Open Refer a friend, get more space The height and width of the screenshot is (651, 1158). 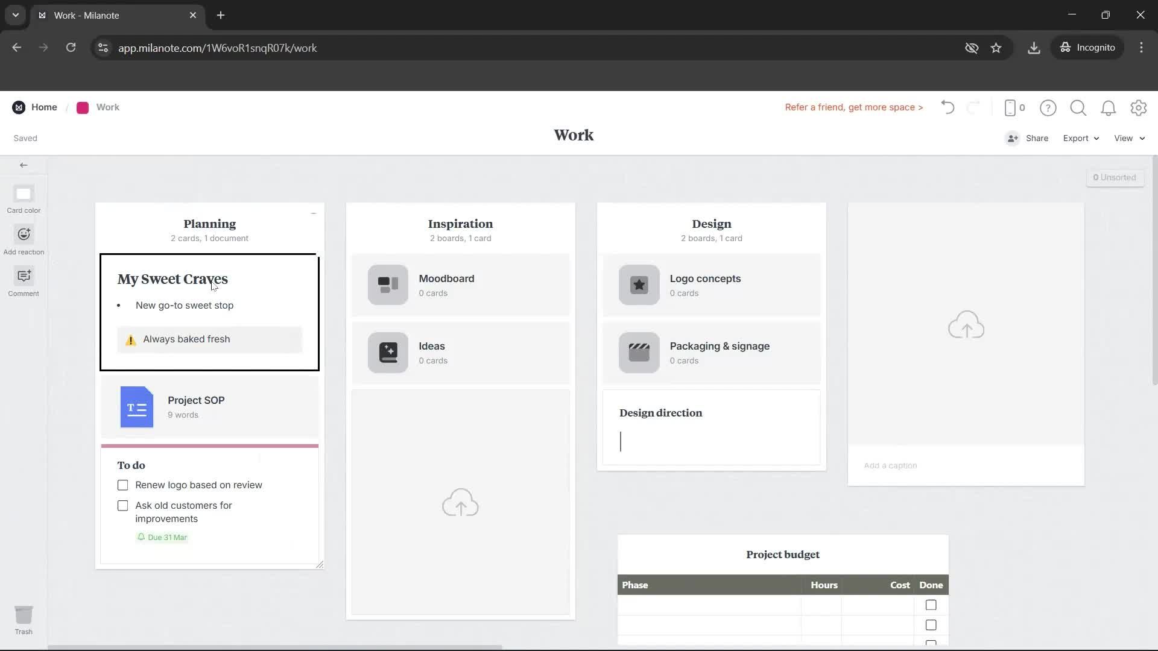tap(853, 107)
